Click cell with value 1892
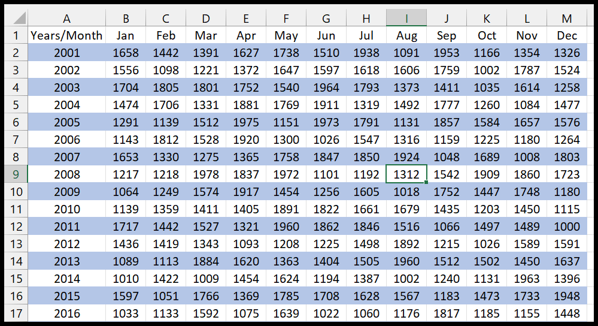This screenshot has height=326, width=598. pyautogui.click(x=406, y=244)
